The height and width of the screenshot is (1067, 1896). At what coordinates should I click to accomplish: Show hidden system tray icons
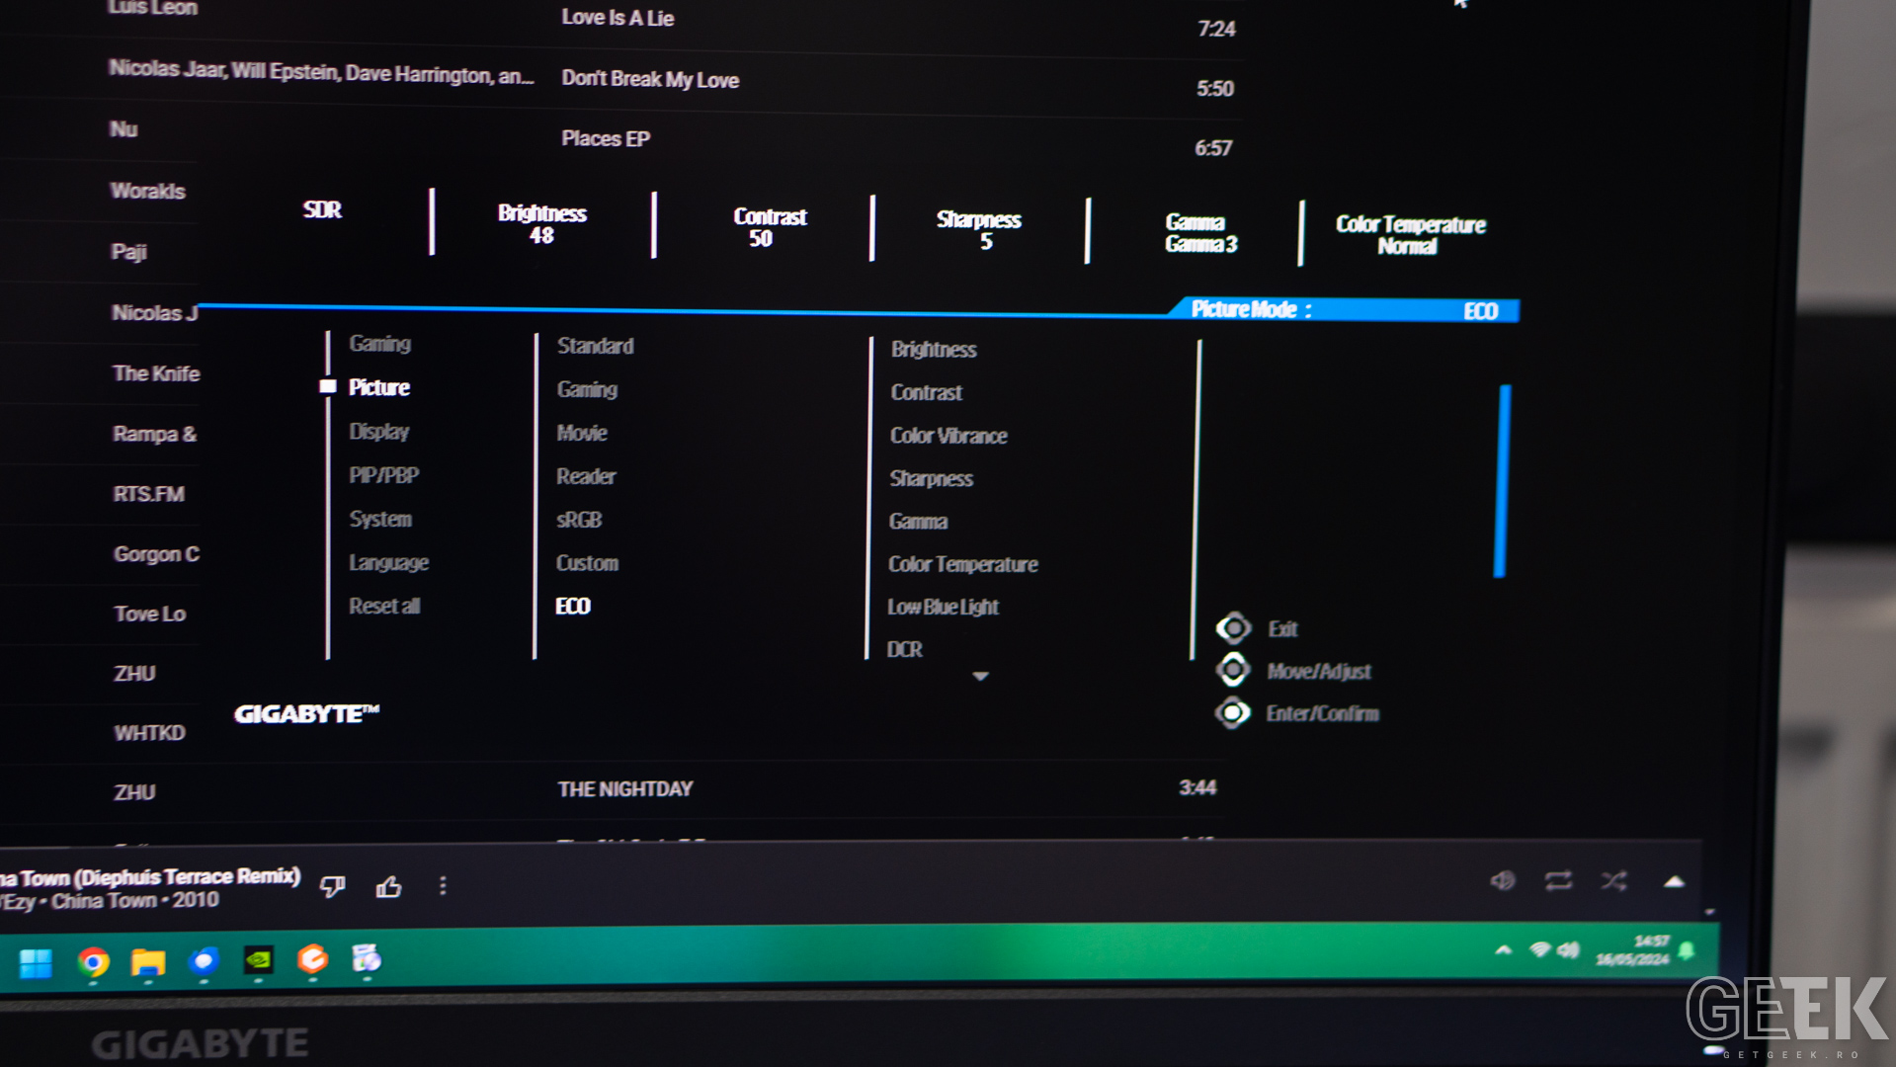1503,950
